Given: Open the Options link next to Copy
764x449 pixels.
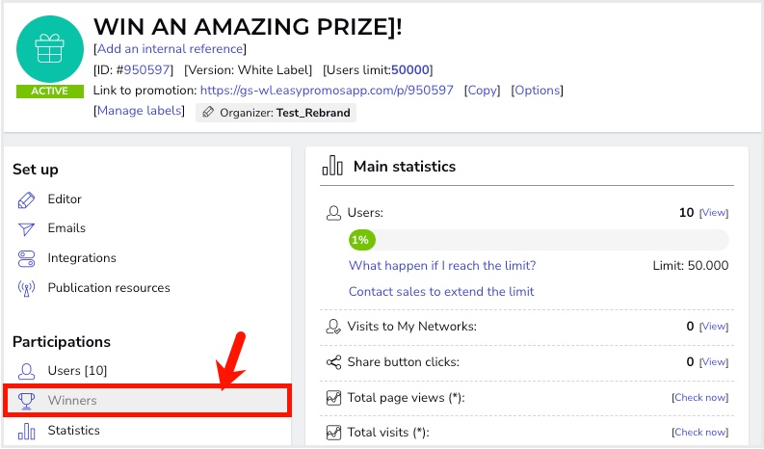Looking at the screenshot, I should pos(536,91).
